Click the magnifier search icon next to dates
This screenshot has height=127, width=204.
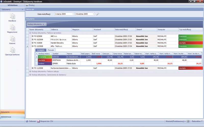click(x=98, y=14)
